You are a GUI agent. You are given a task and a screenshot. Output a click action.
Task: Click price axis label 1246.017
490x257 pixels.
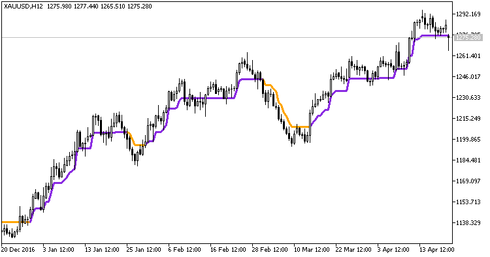[468, 77]
